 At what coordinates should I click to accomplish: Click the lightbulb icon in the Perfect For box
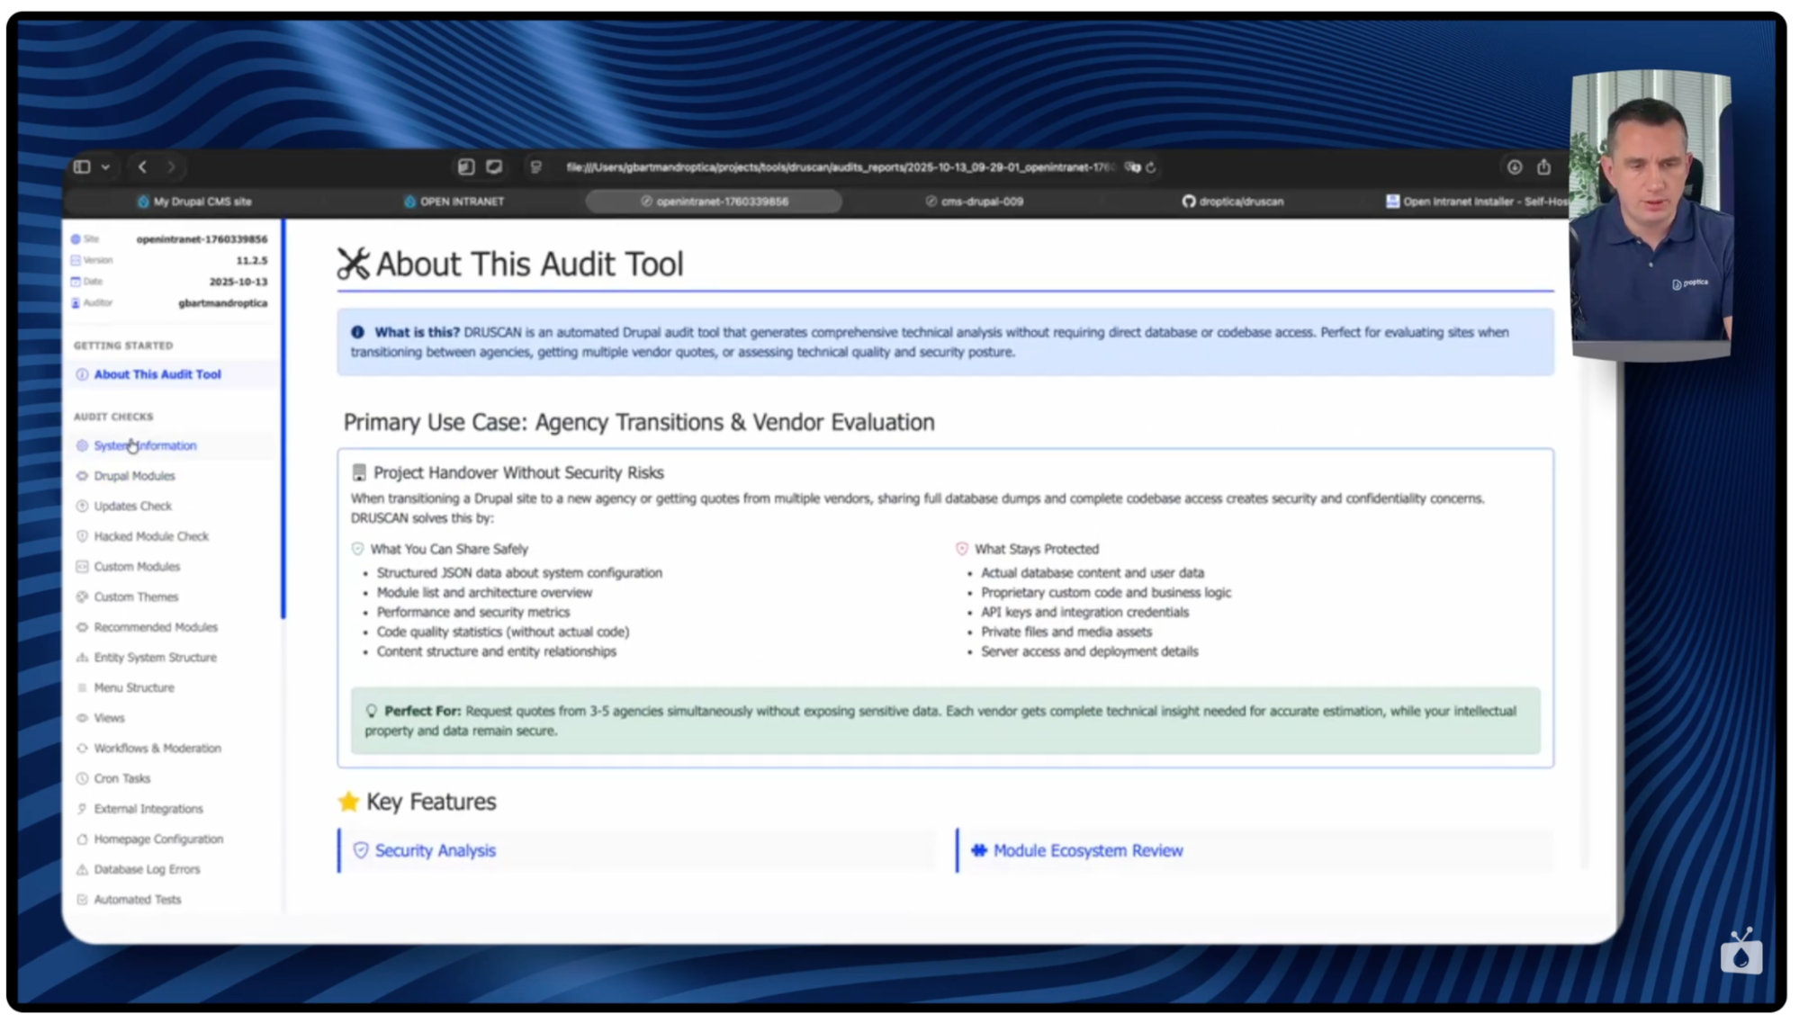(372, 710)
